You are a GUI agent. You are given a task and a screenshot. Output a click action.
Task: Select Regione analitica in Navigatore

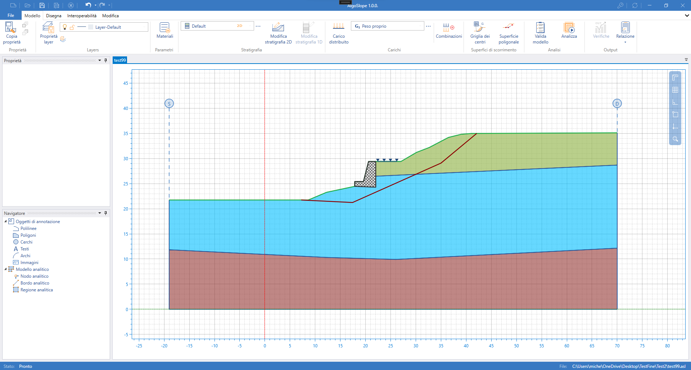36,290
